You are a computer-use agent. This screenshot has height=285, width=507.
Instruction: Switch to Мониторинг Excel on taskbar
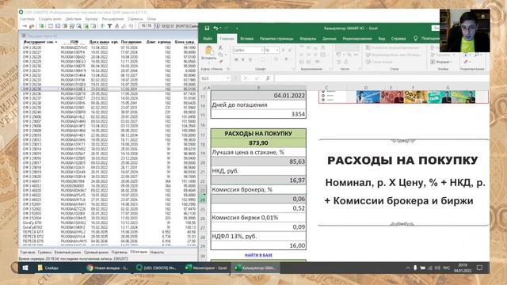(x=206, y=268)
